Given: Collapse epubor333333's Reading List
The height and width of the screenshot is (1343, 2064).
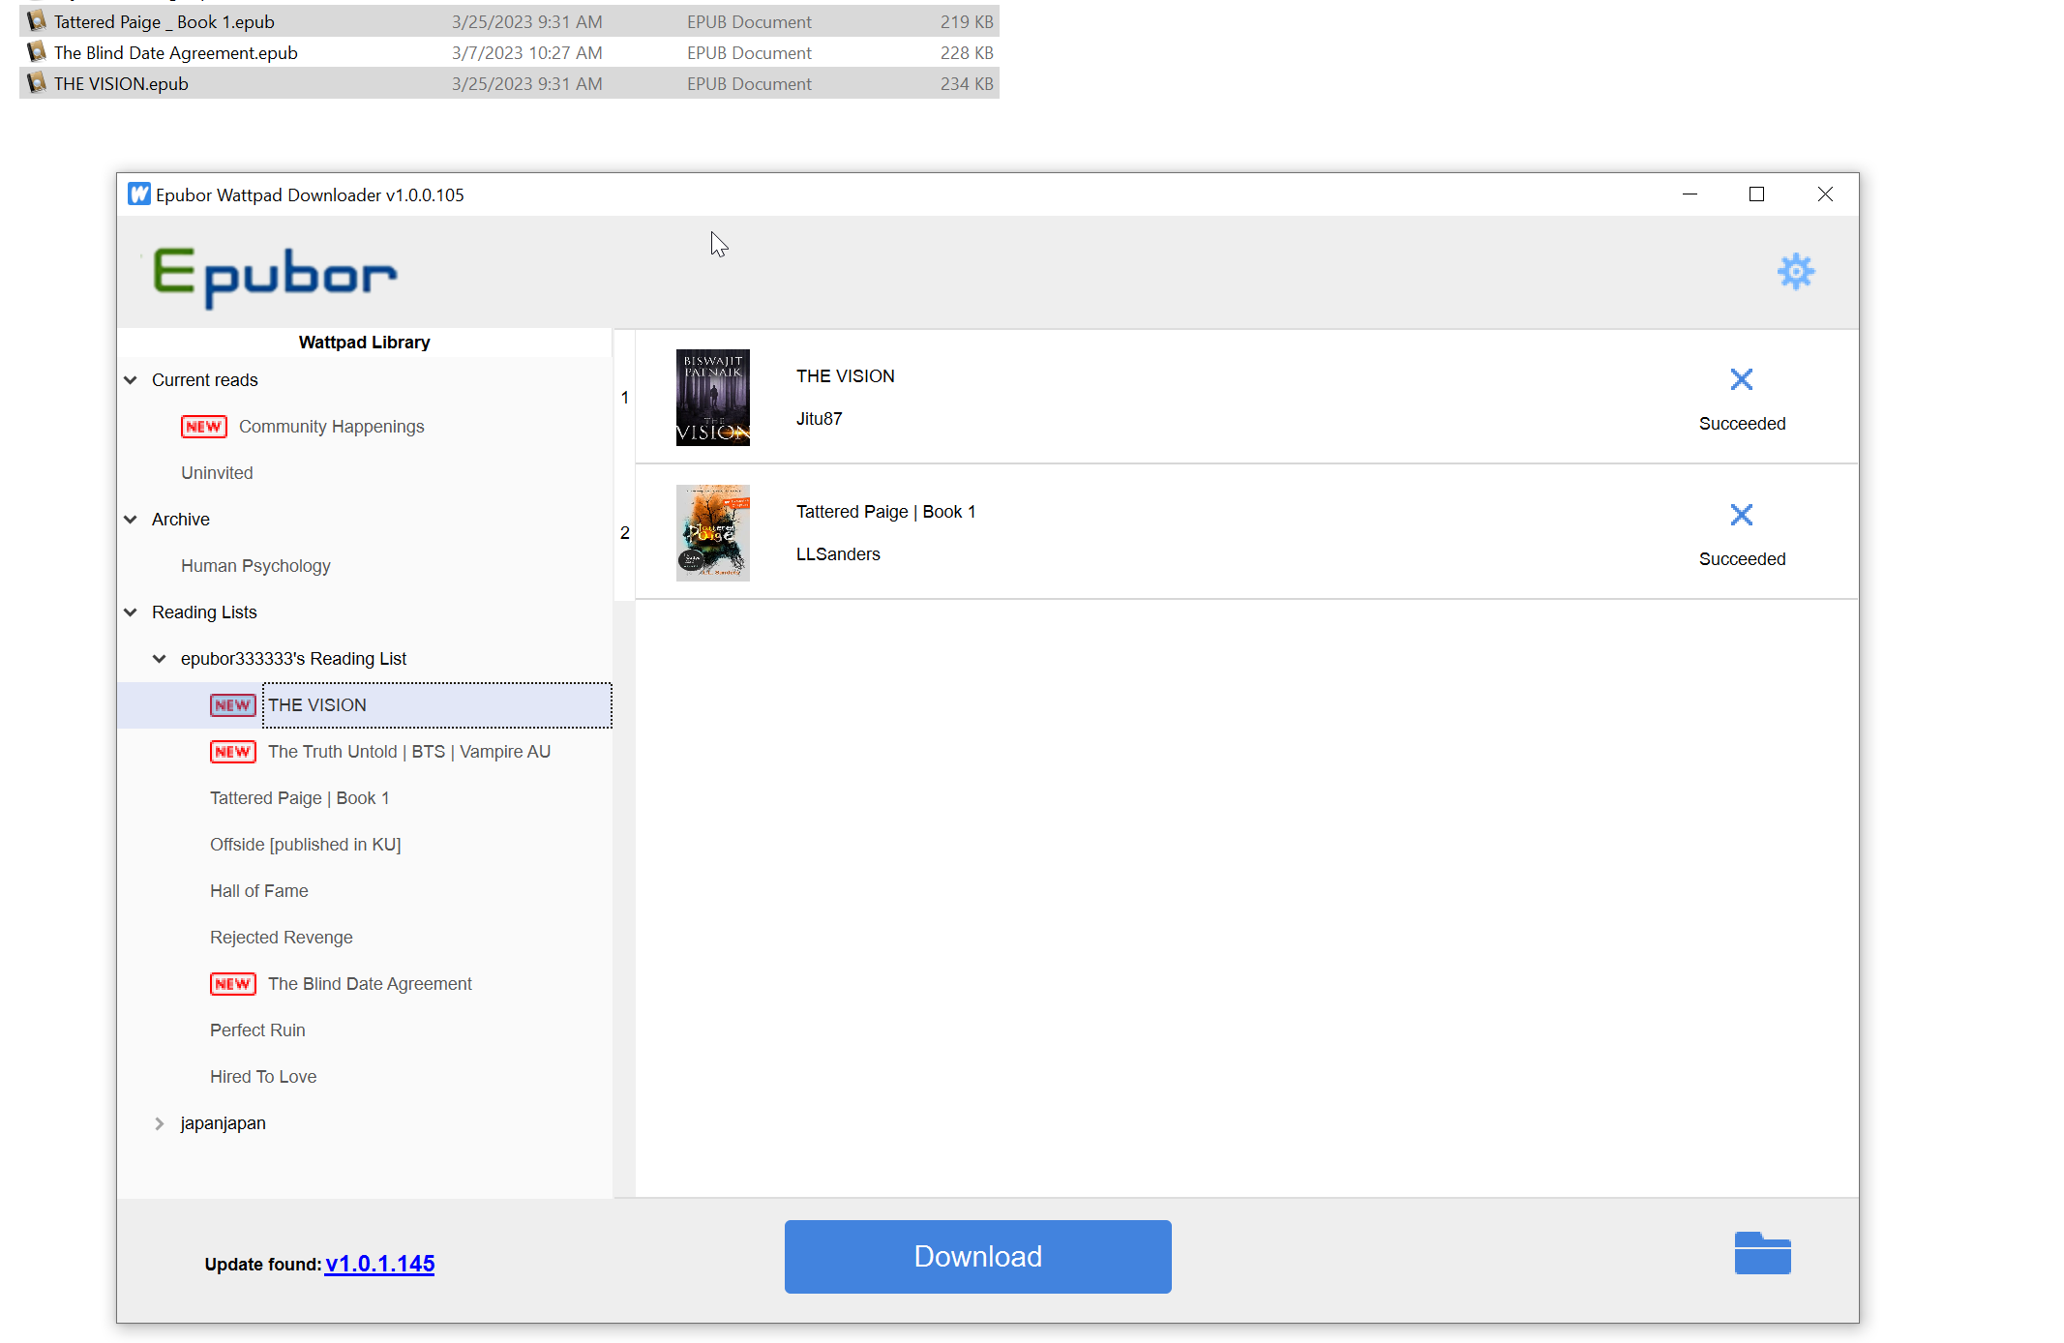Looking at the screenshot, I should click(160, 659).
